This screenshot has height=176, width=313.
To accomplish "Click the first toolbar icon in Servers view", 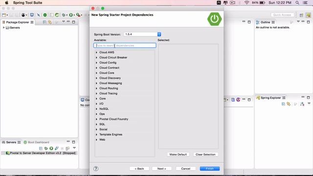I will [41, 149].
